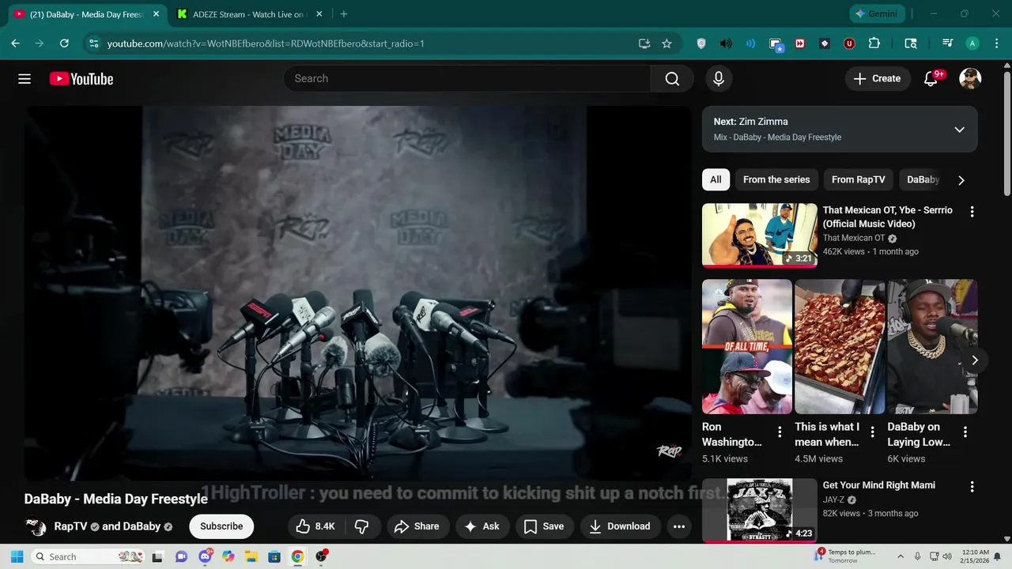Download the video
The width and height of the screenshot is (1012, 569).
coord(621,526)
